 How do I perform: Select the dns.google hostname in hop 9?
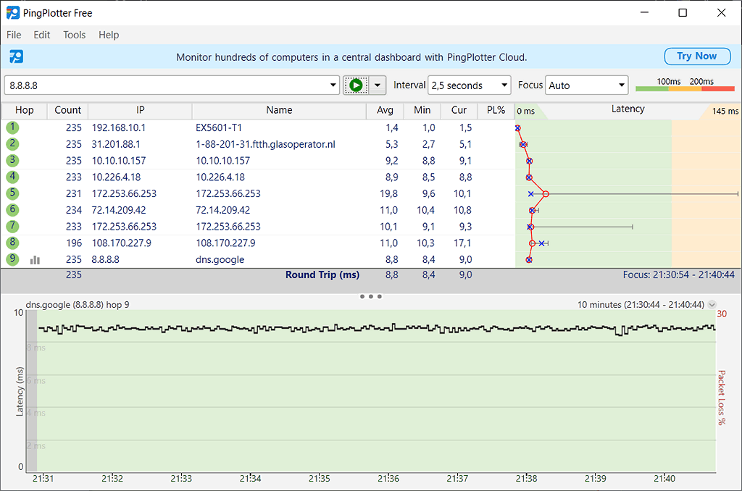(x=220, y=260)
